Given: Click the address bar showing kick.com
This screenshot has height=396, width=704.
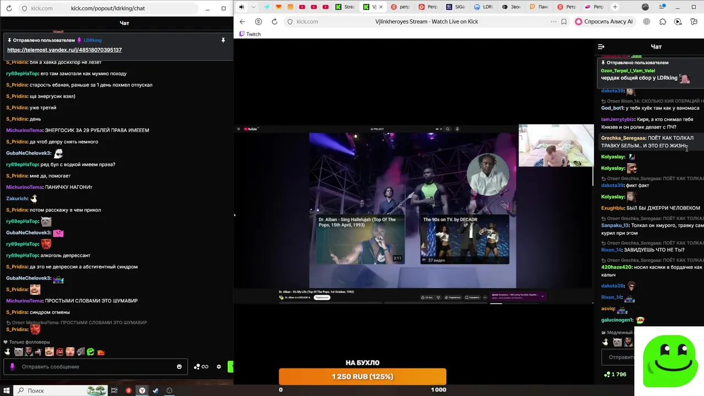Looking at the screenshot, I should [426, 21].
